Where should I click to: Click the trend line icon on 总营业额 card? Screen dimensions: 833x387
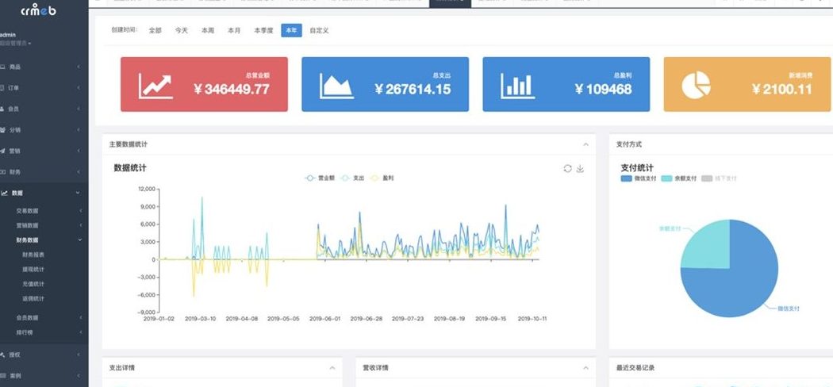pos(155,86)
